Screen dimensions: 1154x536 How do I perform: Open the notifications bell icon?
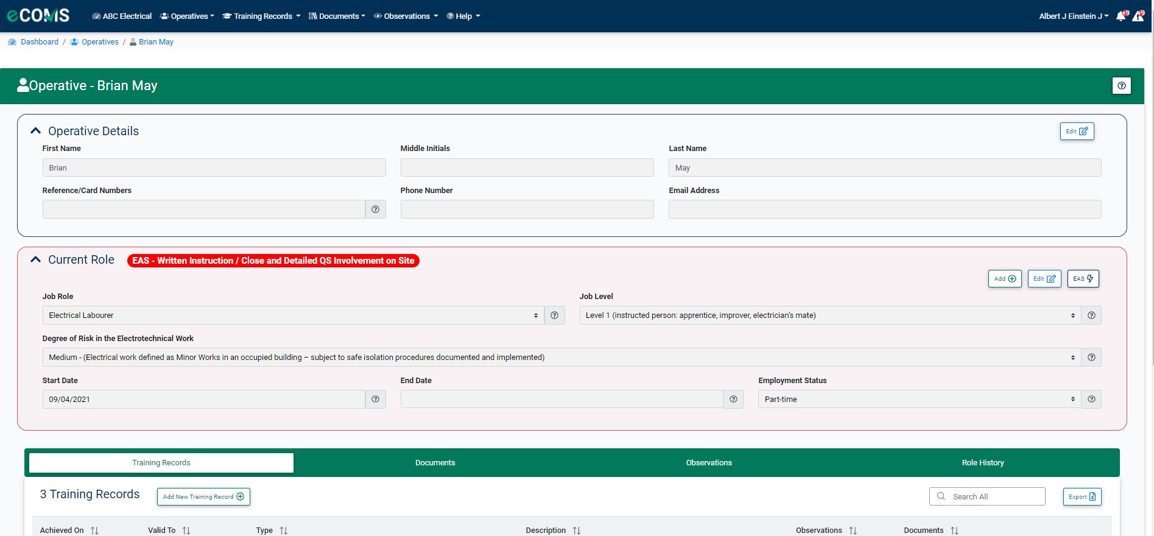(x=1121, y=16)
